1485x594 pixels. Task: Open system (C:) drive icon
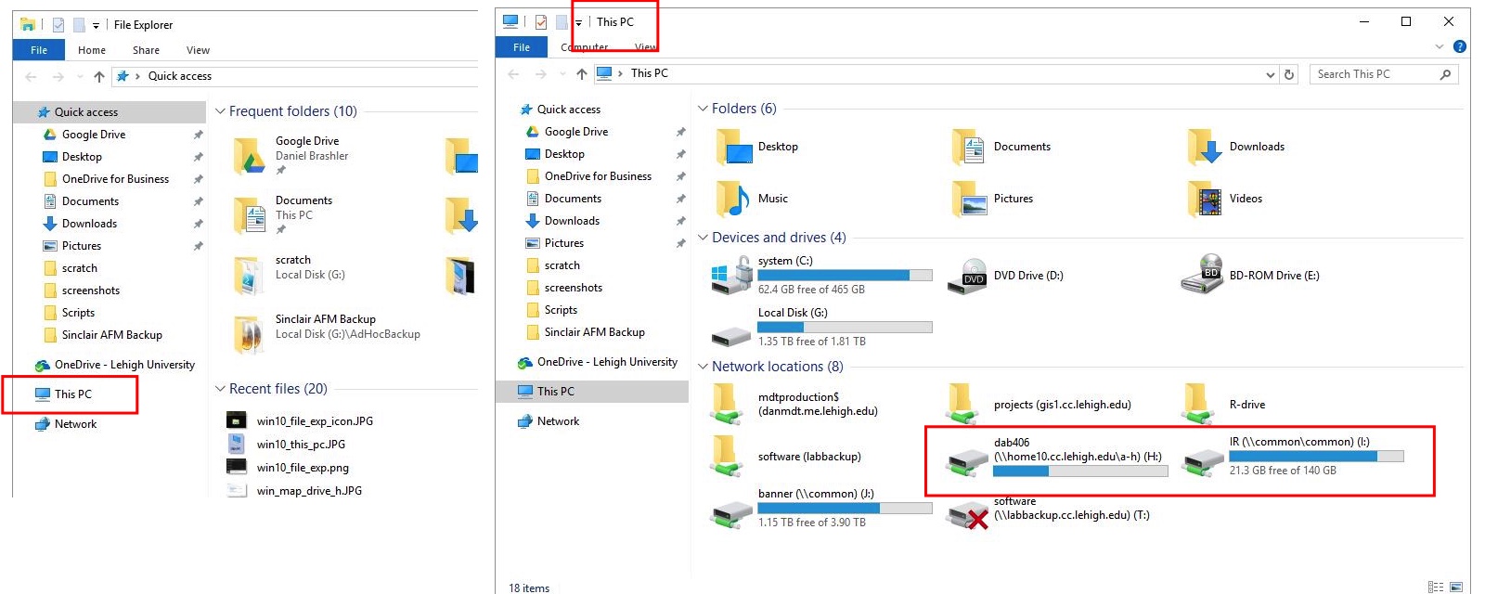pyautogui.click(x=731, y=276)
